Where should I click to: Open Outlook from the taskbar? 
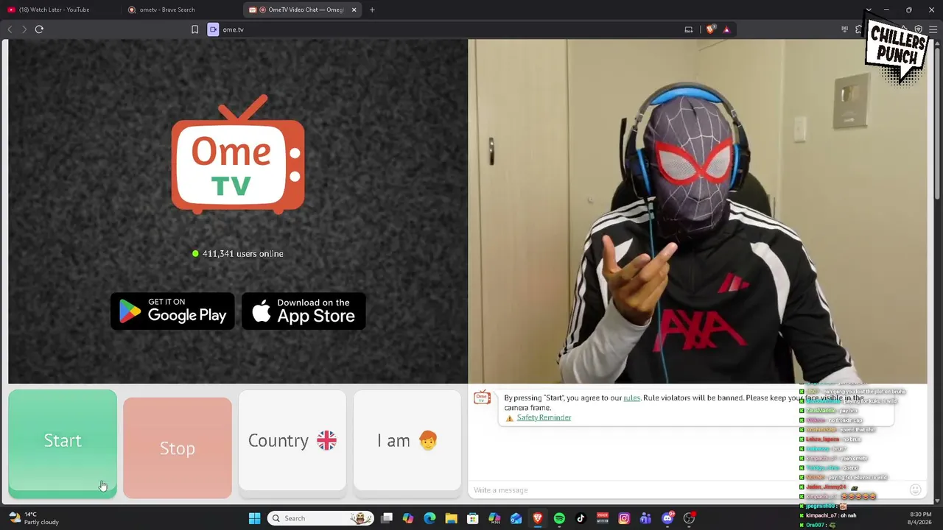[516, 518]
